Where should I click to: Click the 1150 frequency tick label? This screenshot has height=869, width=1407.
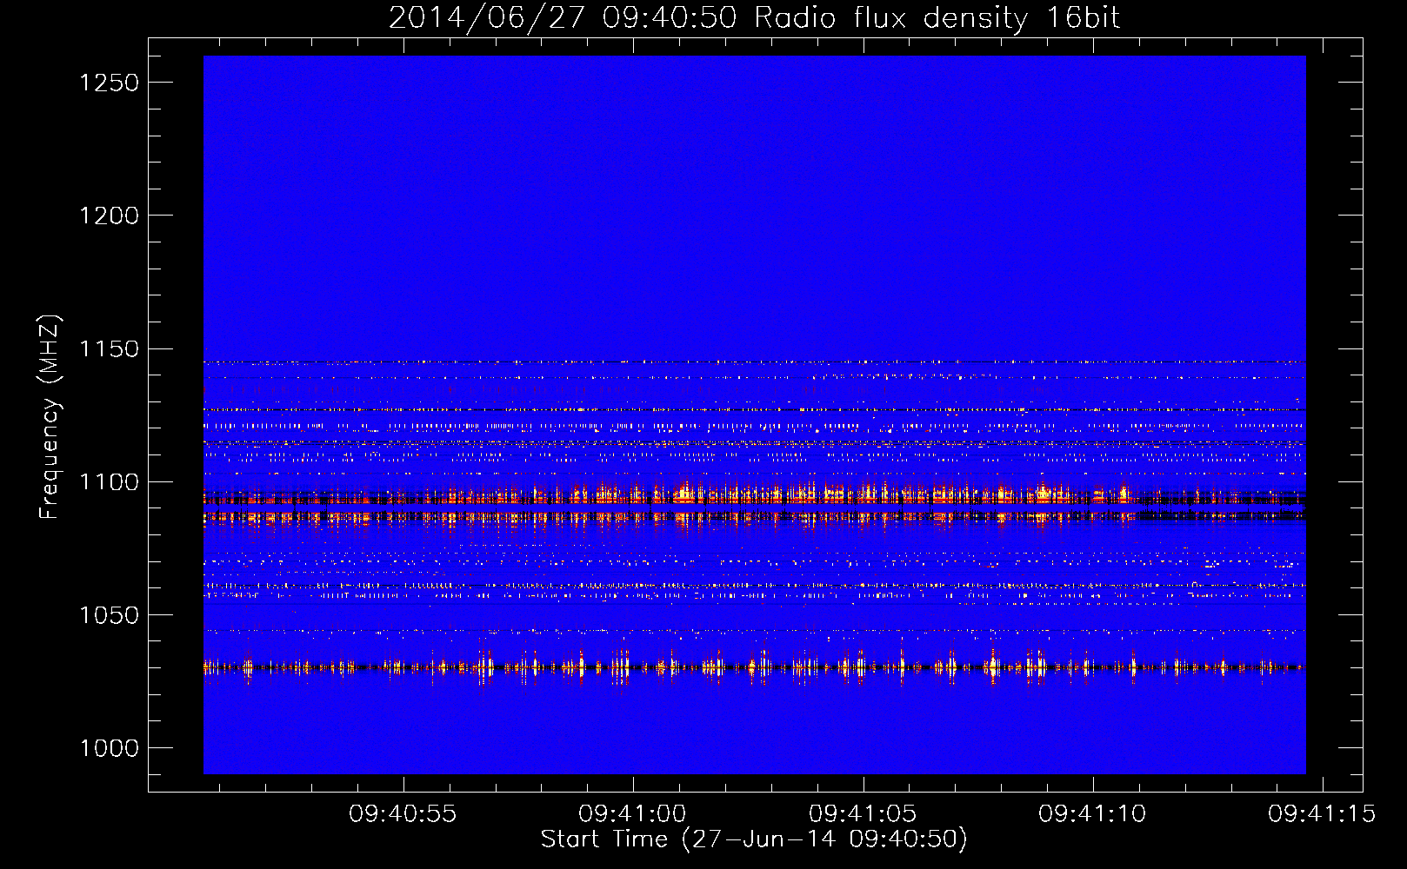tap(109, 349)
